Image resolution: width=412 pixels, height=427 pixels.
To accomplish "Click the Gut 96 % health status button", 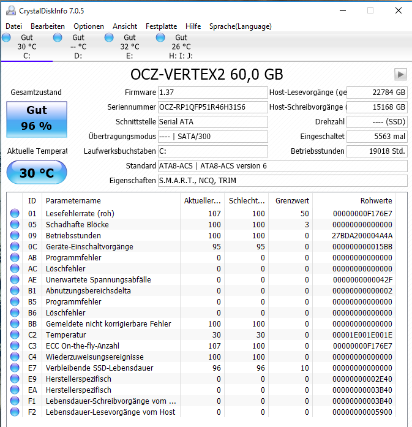I will pos(37,119).
